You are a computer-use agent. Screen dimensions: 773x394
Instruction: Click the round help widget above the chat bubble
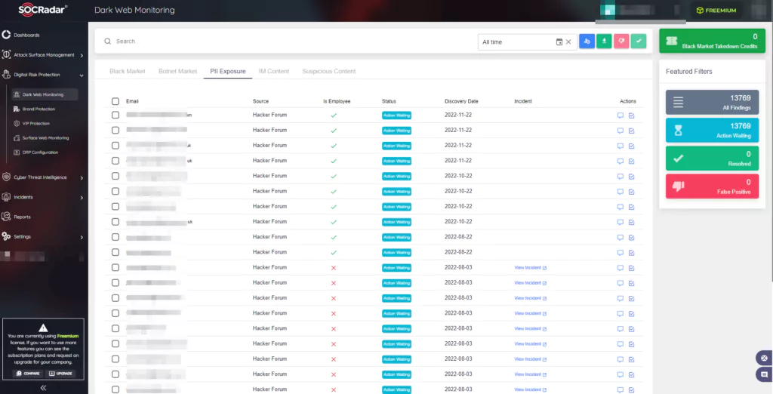(x=764, y=358)
